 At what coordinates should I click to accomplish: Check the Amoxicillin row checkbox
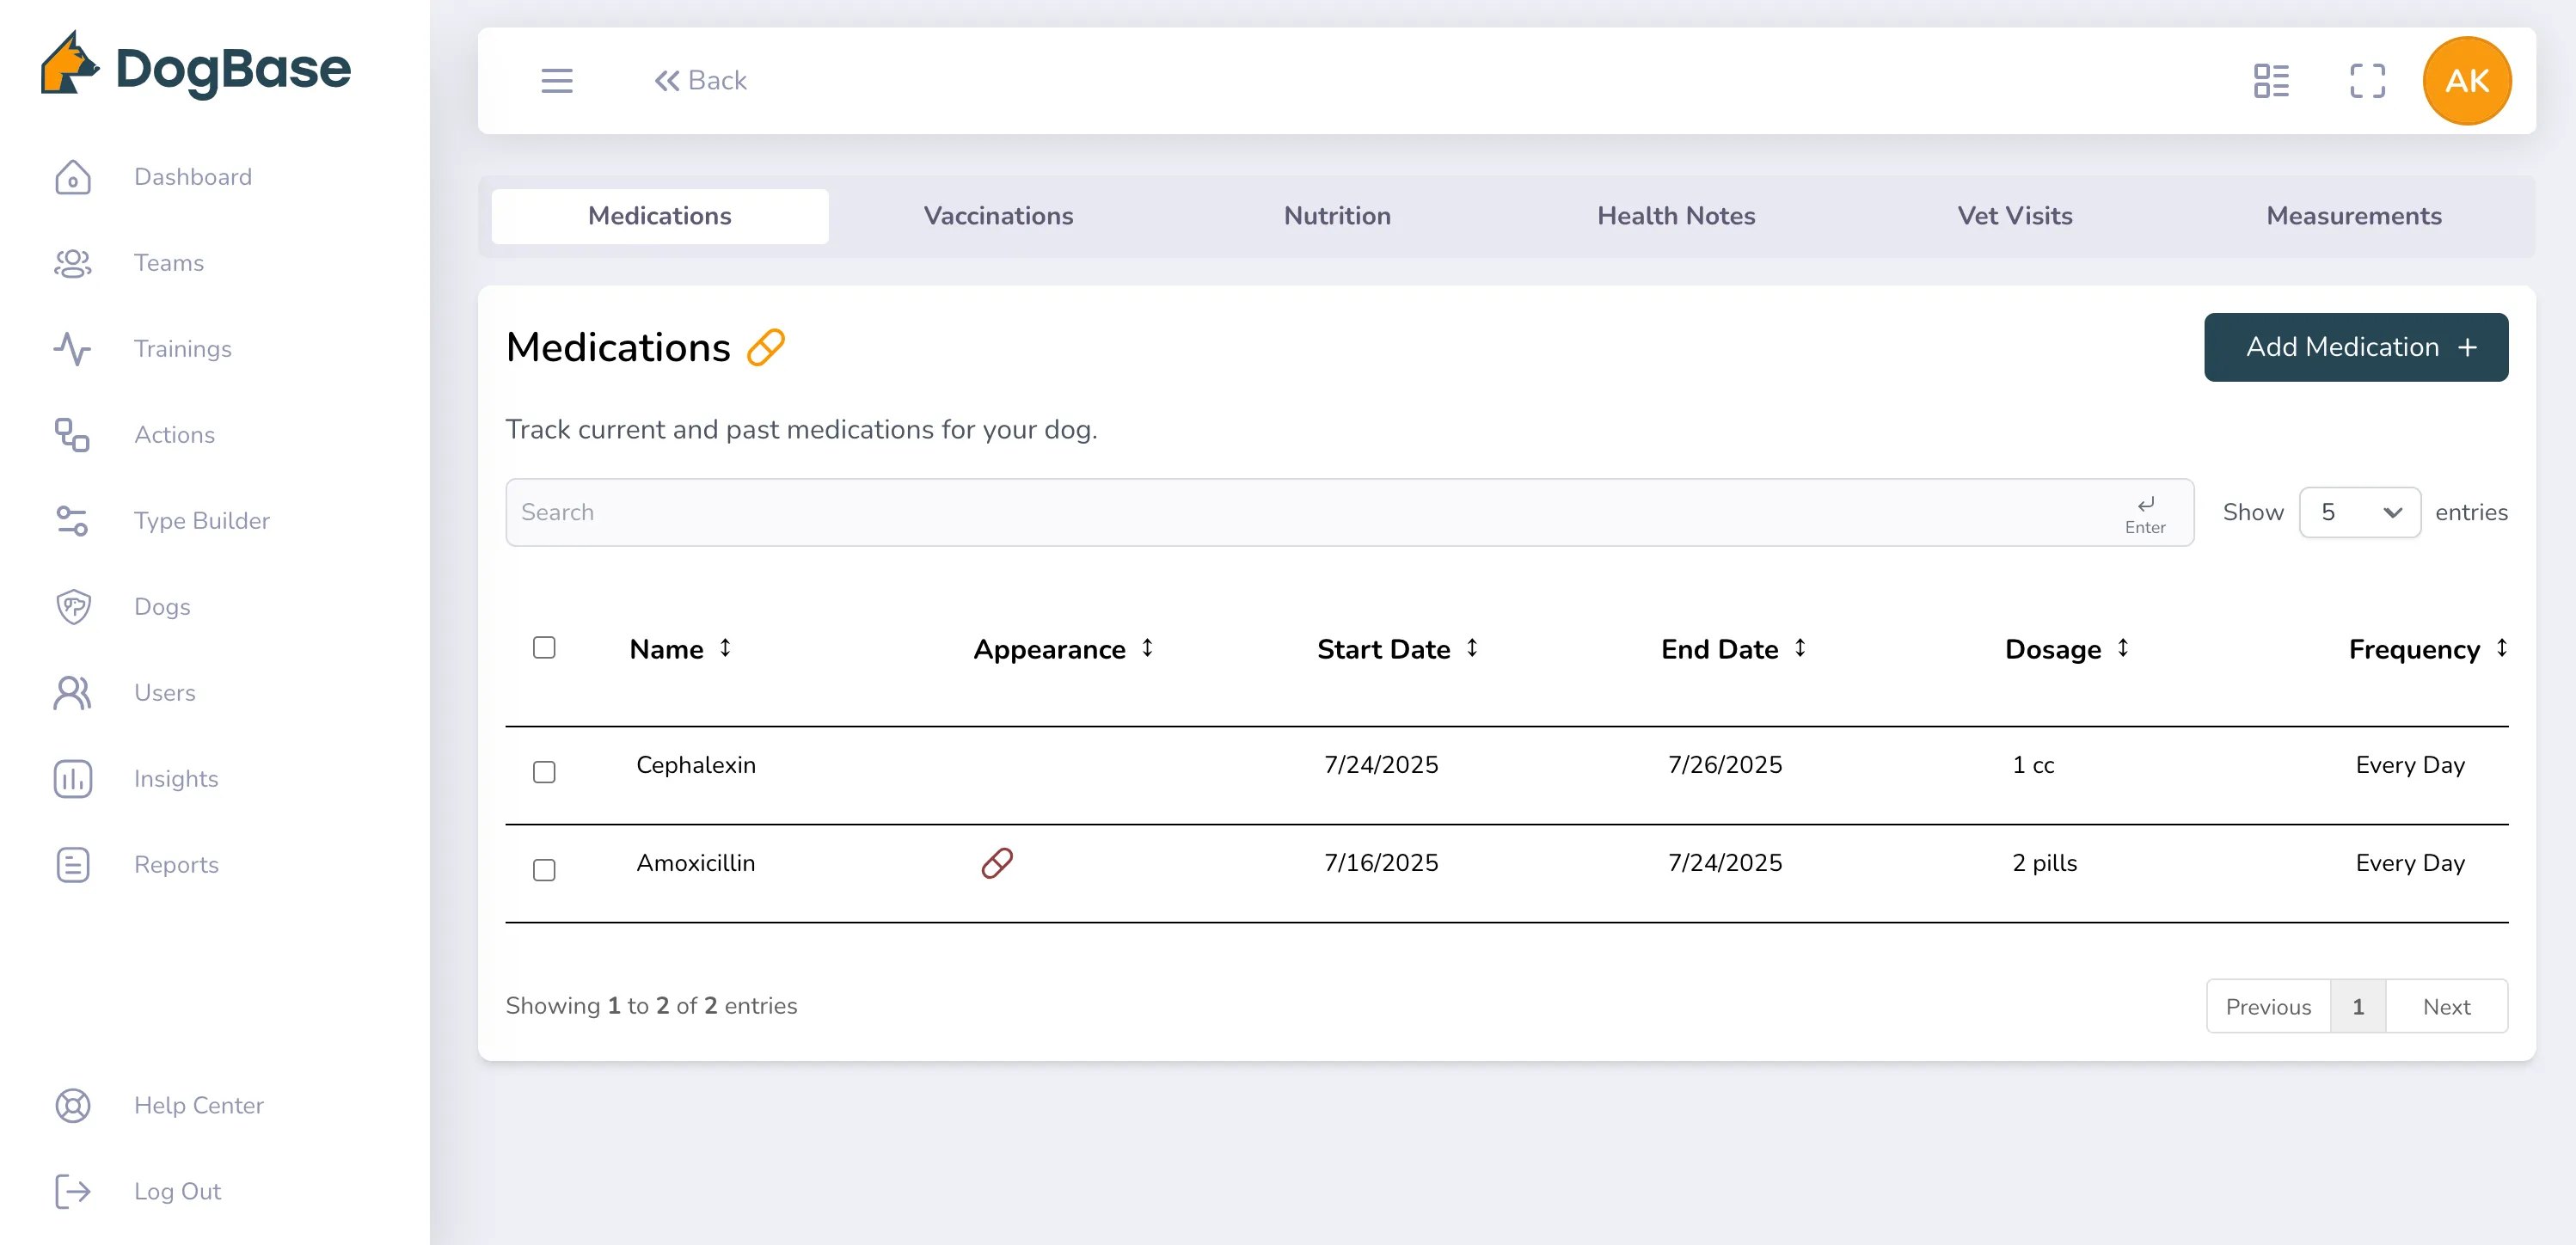coord(544,870)
